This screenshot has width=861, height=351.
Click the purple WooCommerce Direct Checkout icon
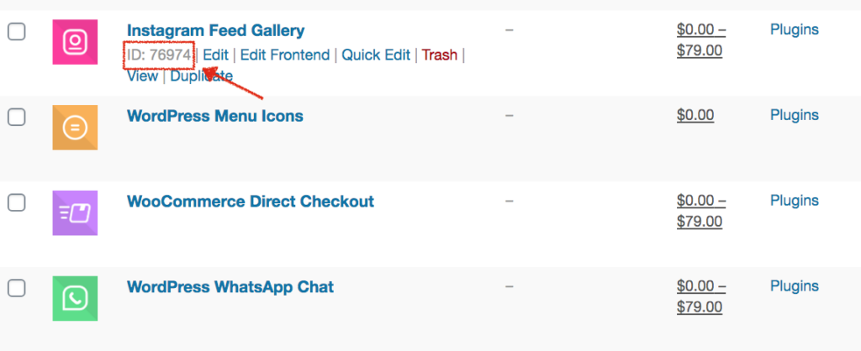coord(75,212)
